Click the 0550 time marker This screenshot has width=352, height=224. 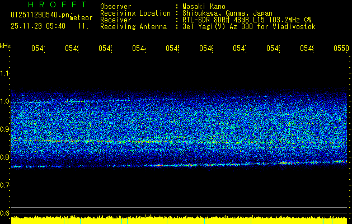341,48
